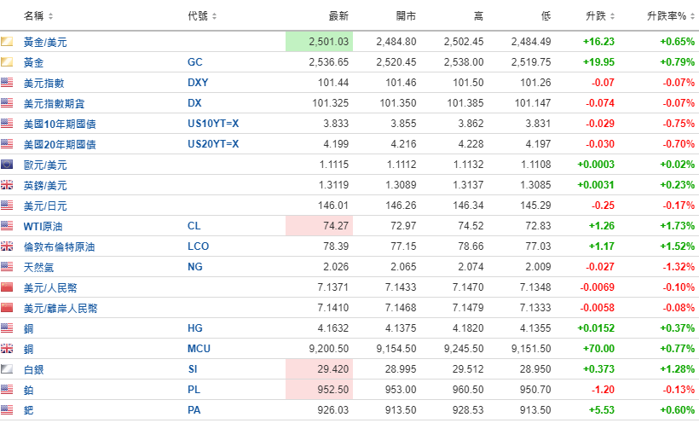Click the EU flag beside 歐元/美元
699x423 pixels.
pos(7,165)
